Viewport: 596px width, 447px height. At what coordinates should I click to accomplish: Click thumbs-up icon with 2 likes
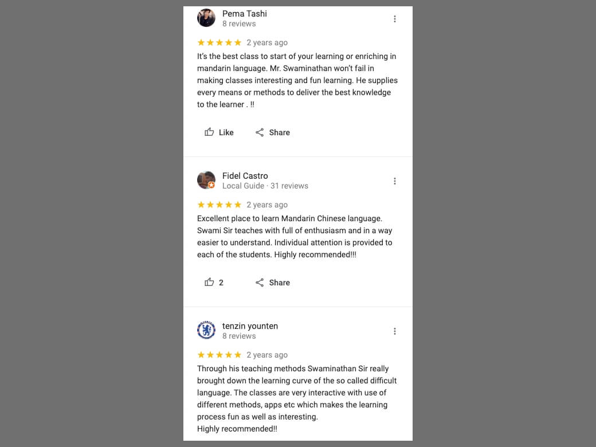click(210, 283)
